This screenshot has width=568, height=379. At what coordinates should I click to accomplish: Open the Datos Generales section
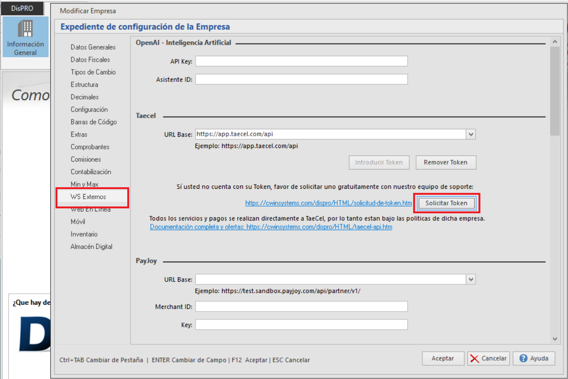93,47
